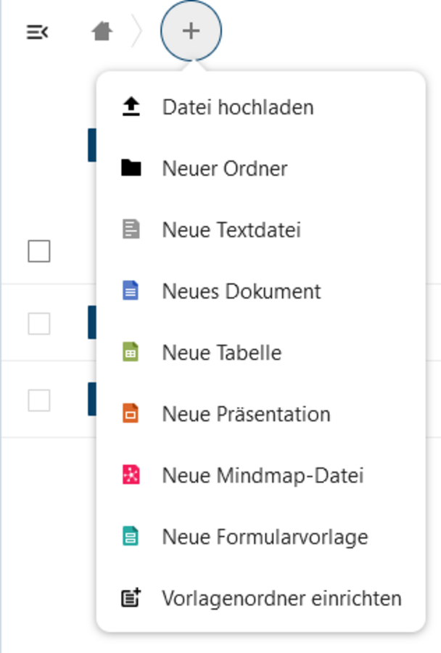
Task: Click the grey text file icon
Action: [131, 229]
